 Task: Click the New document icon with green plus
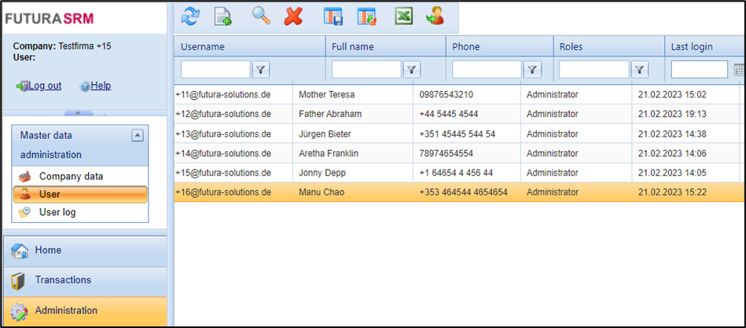pyautogui.click(x=223, y=16)
